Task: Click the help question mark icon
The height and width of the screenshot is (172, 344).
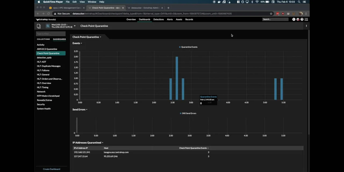Action: click(x=302, y=19)
